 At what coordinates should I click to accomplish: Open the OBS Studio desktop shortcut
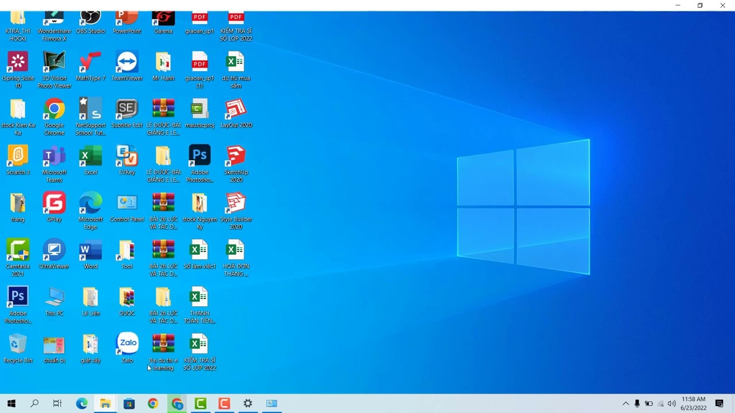click(90, 23)
